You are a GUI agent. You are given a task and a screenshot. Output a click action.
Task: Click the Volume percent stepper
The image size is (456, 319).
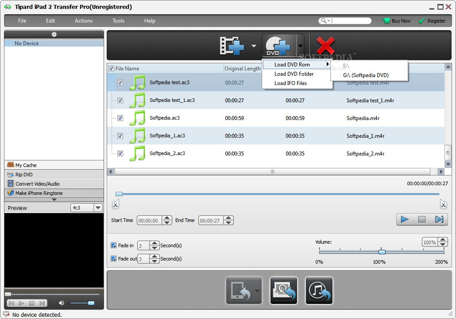(443, 242)
